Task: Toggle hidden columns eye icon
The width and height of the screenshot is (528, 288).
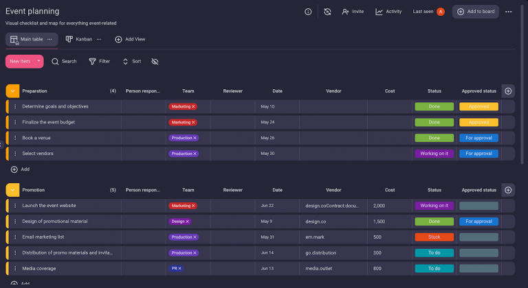Action: pyautogui.click(x=155, y=61)
